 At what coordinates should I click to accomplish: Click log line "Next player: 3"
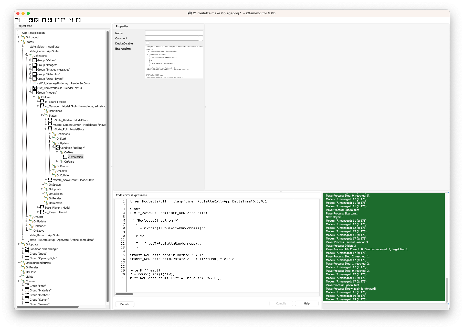click(334, 217)
